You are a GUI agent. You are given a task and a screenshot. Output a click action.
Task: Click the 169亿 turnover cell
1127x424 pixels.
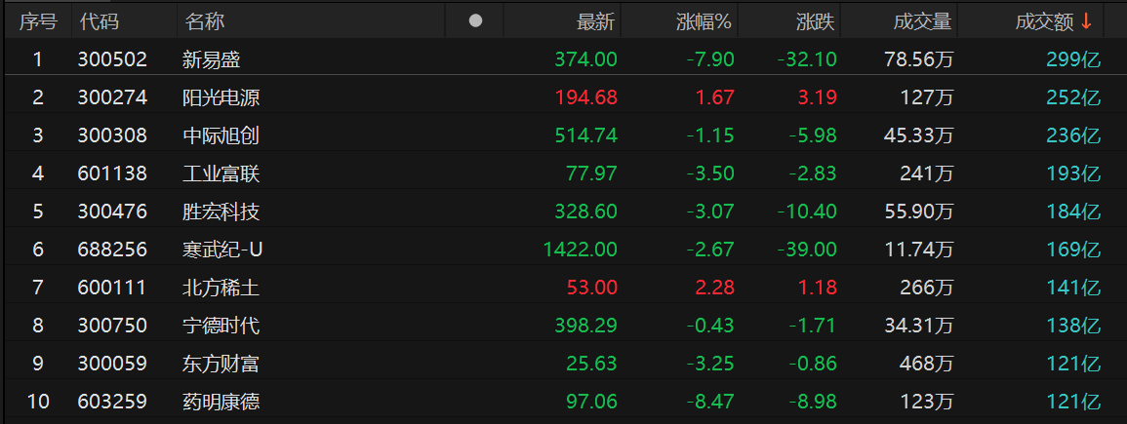coord(1073,250)
